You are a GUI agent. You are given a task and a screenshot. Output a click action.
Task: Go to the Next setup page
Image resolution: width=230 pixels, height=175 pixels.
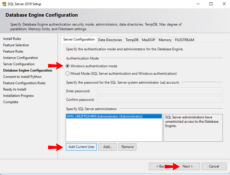tap(187, 166)
